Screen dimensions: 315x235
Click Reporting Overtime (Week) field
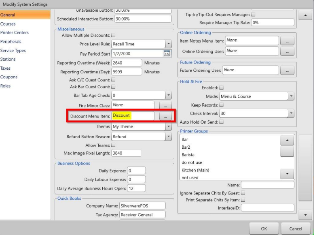coord(127,63)
